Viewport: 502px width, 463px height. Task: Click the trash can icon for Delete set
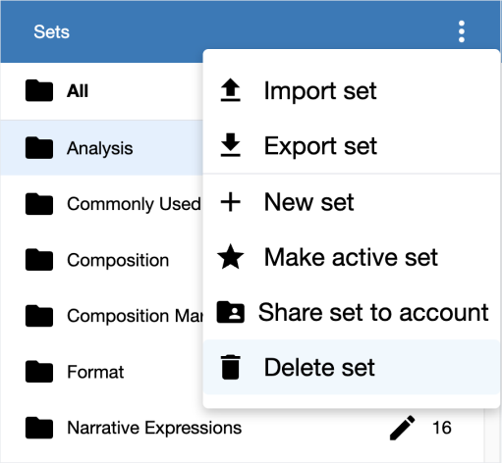(x=231, y=367)
